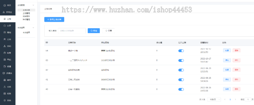Toggle enabled switch for ID 42 row
The height and width of the screenshot is (105, 254).
(x=181, y=70)
